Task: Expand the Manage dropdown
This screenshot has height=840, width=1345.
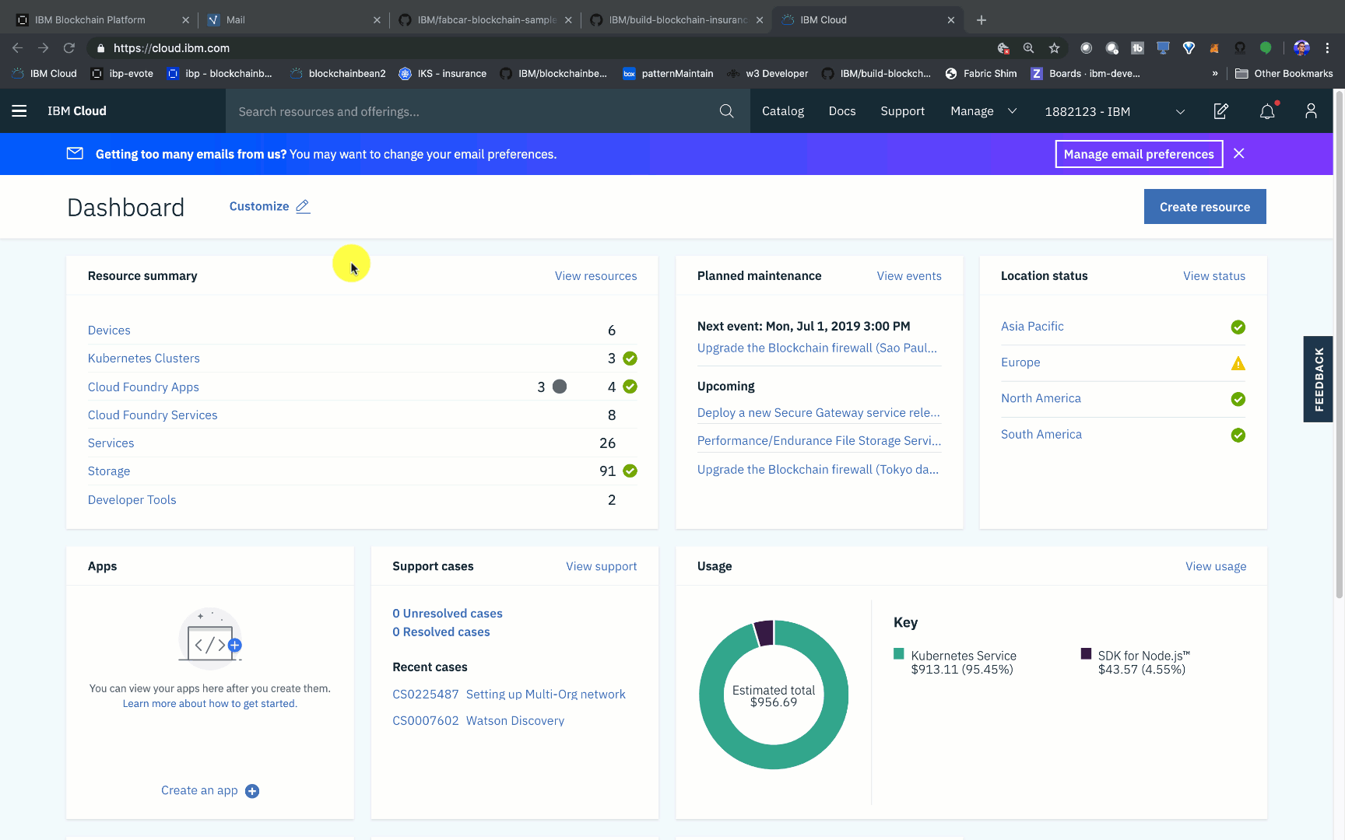Action: tap(983, 111)
